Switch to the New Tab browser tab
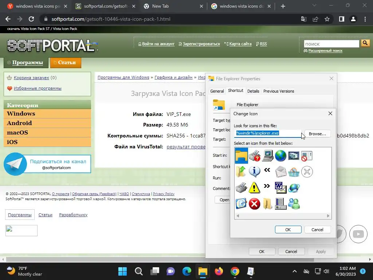 click(x=173, y=6)
